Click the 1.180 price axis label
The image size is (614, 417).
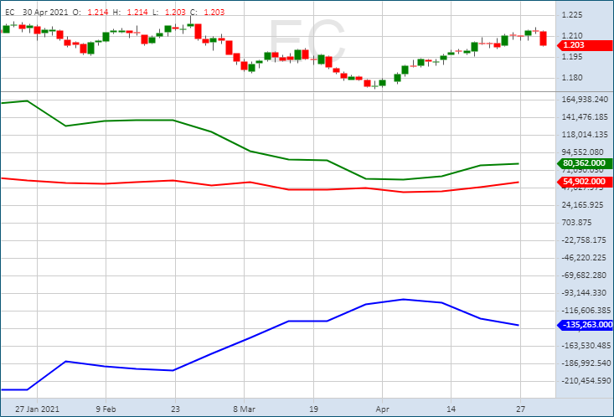point(573,79)
